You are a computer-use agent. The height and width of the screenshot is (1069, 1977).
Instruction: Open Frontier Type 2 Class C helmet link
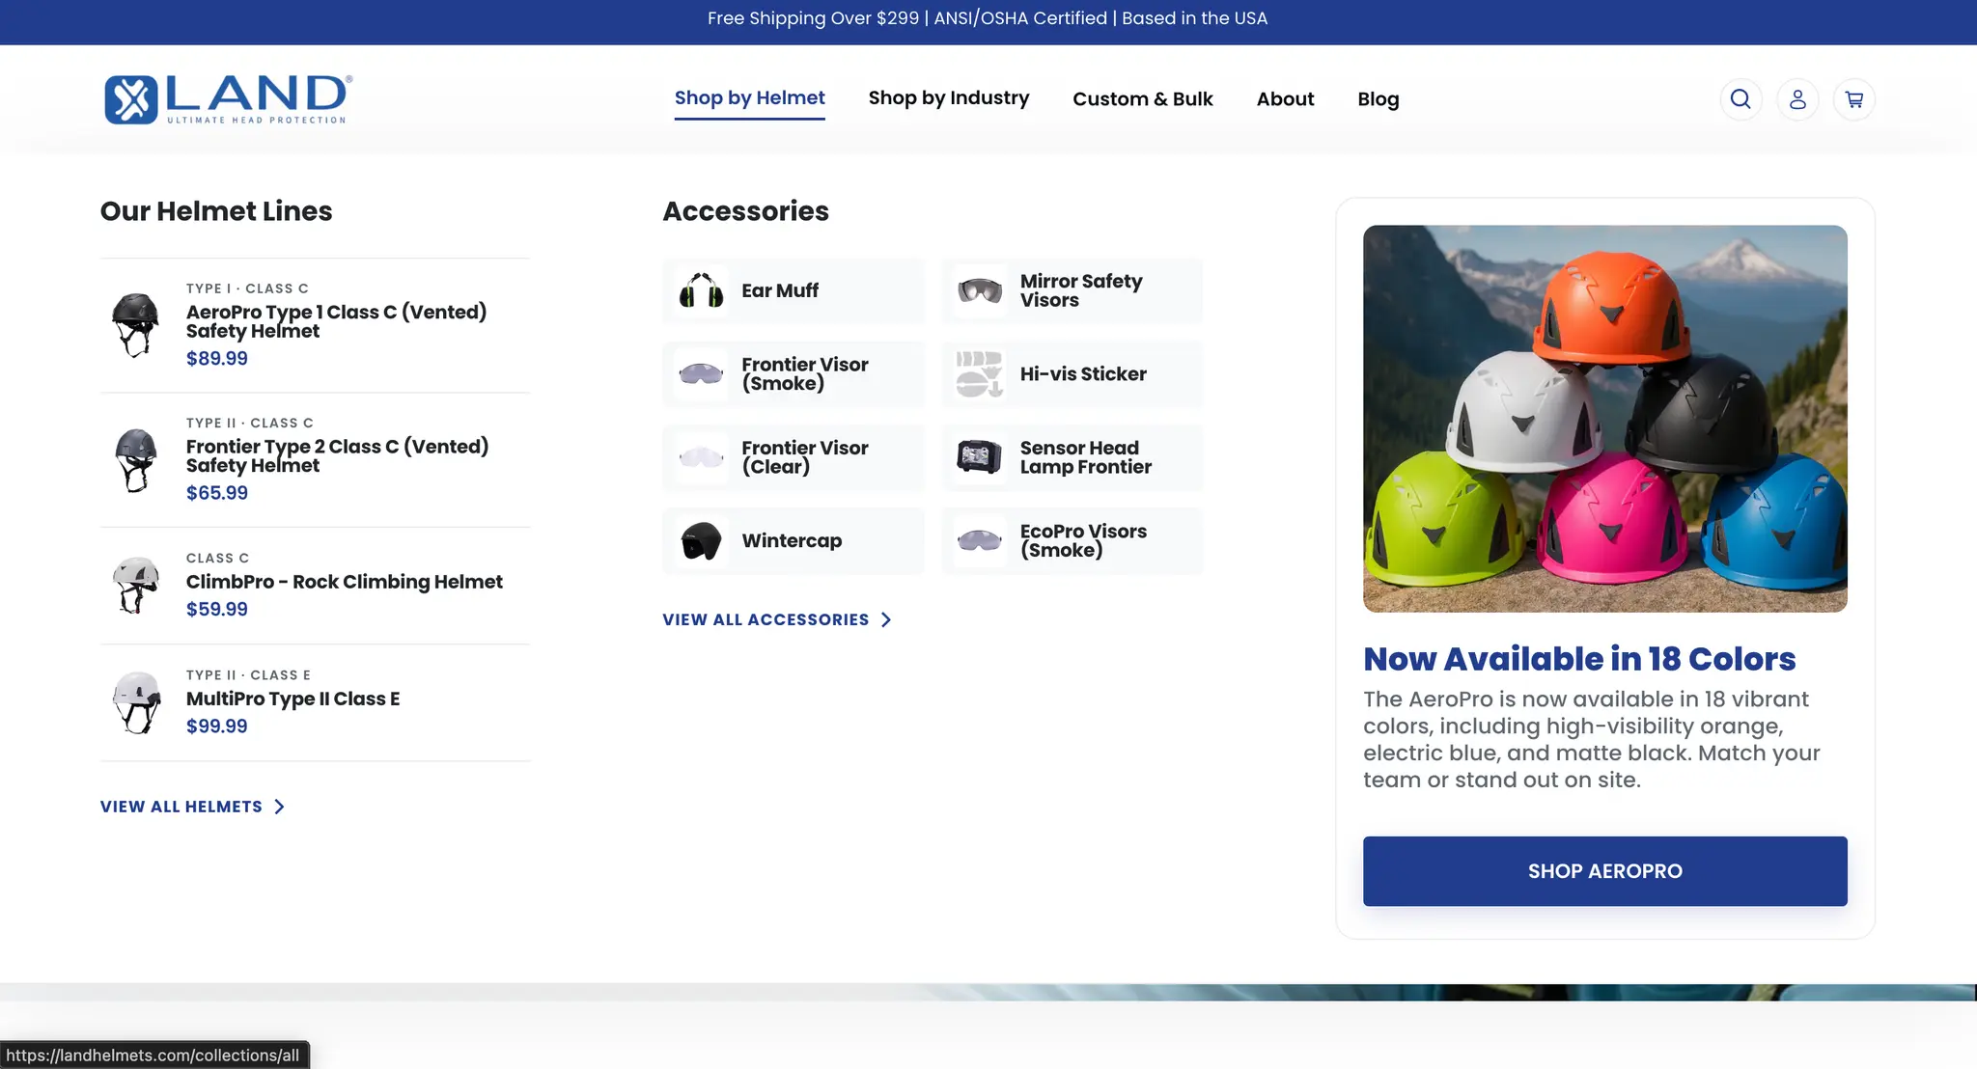(337, 455)
